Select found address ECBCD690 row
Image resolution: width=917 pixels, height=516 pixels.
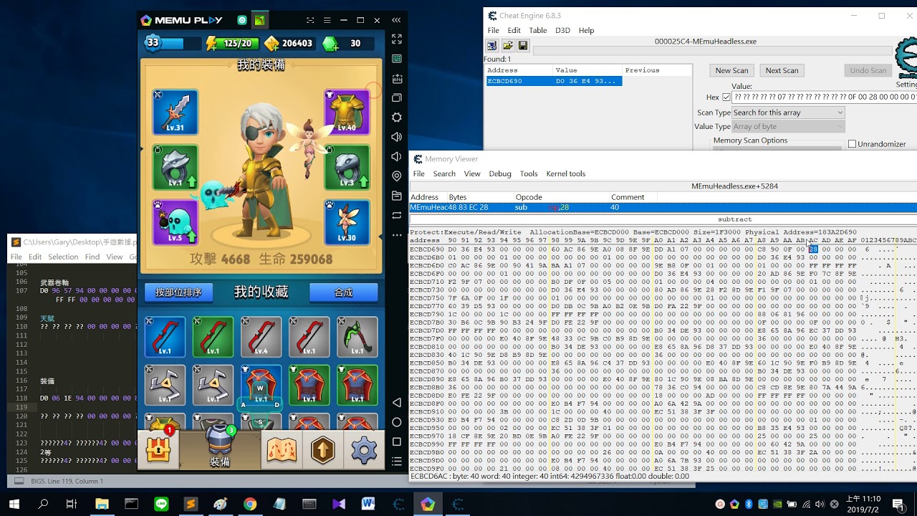point(553,81)
